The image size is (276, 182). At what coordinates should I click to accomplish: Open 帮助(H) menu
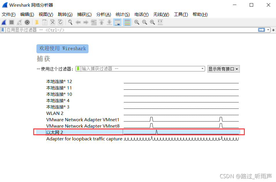pyautogui.click(x=200, y=14)
